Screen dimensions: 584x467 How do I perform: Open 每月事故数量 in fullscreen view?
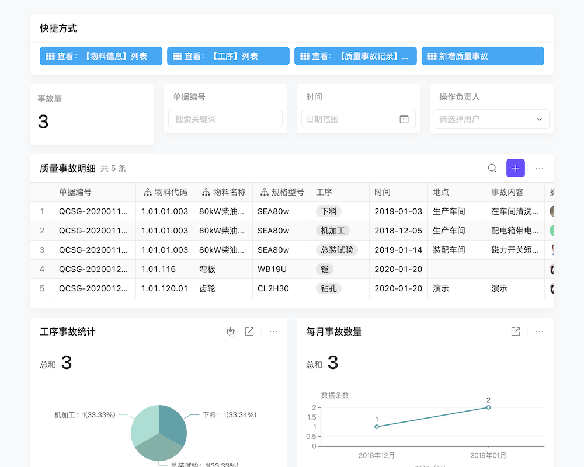click(515, 331)
